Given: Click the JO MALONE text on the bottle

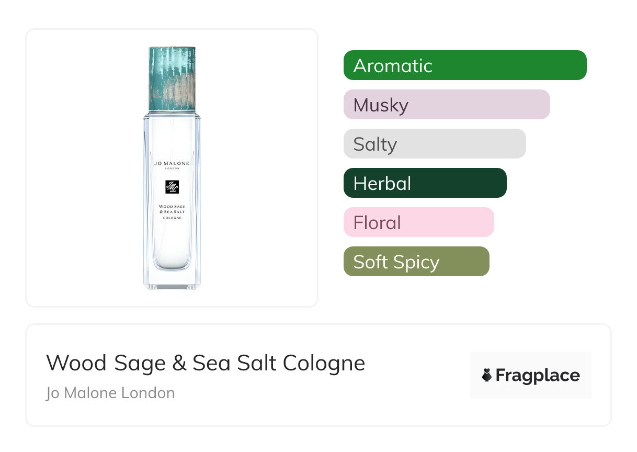Looking at the screenshot, I should click(x=172, y=164).
